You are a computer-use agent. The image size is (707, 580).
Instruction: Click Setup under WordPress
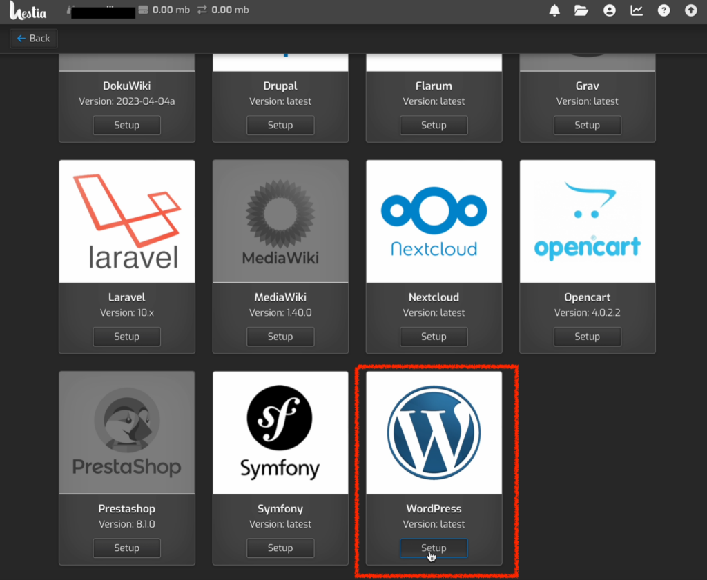tap(434, 548)
